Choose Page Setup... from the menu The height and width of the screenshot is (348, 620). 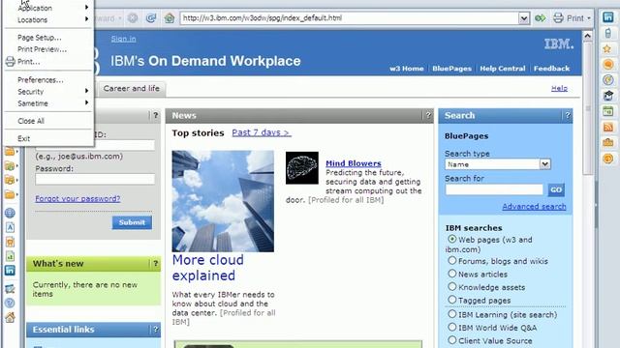pyautogui.click(x=40, y=38)
